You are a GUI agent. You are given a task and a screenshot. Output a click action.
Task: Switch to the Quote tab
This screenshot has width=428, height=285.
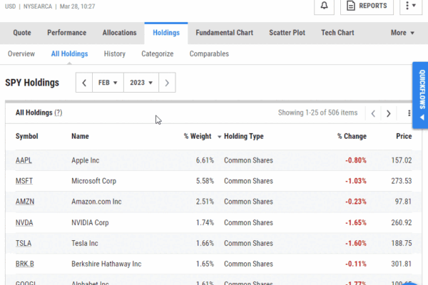22,33
